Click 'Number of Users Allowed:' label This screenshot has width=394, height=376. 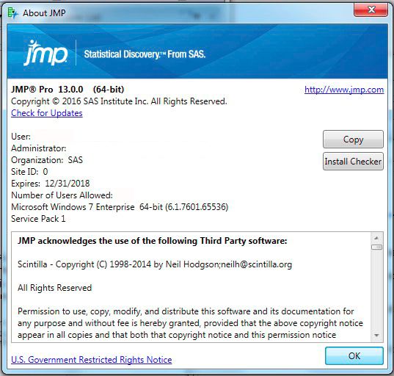62,195
